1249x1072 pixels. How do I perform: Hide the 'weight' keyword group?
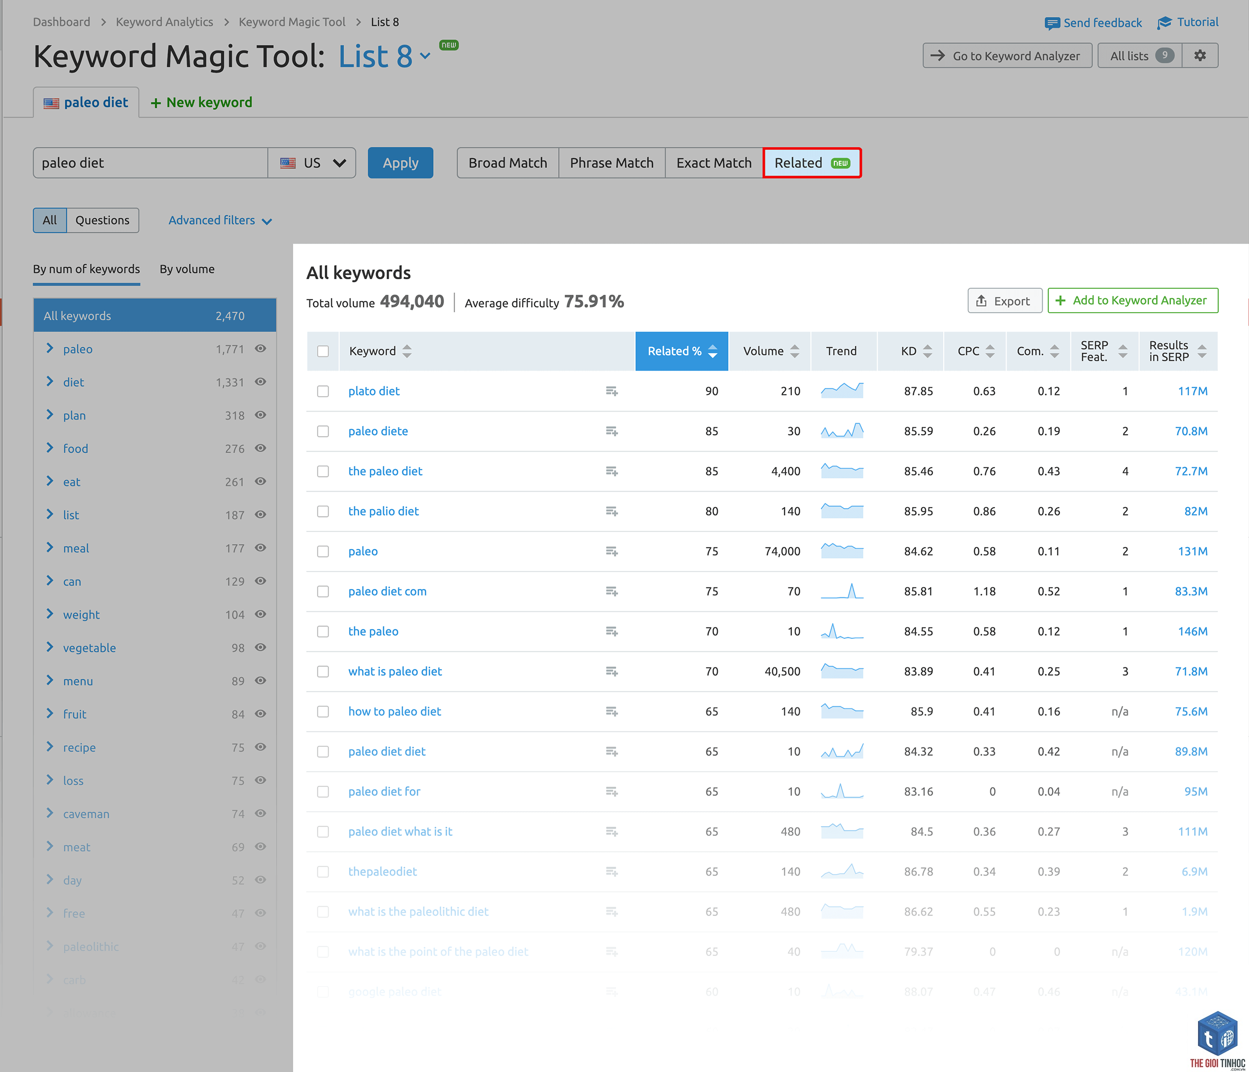click(x=260, y=614)
